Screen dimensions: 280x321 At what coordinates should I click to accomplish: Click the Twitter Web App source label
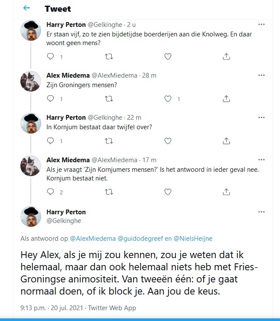pyautogui.click(x=112, y=308)
